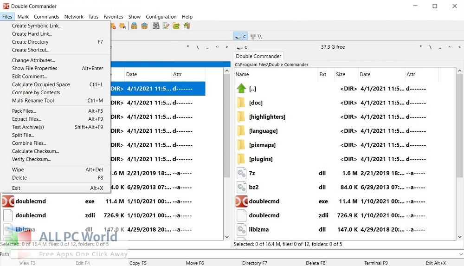Click the Delete F8 function button

(316, 263)
